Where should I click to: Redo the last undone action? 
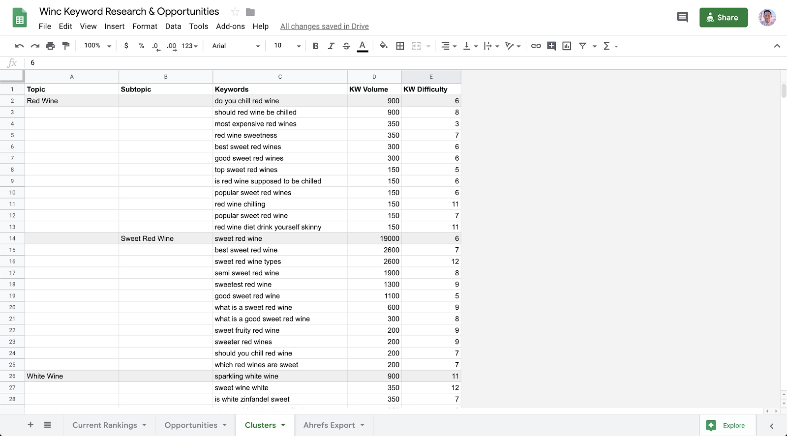click(x=35, y=46)
